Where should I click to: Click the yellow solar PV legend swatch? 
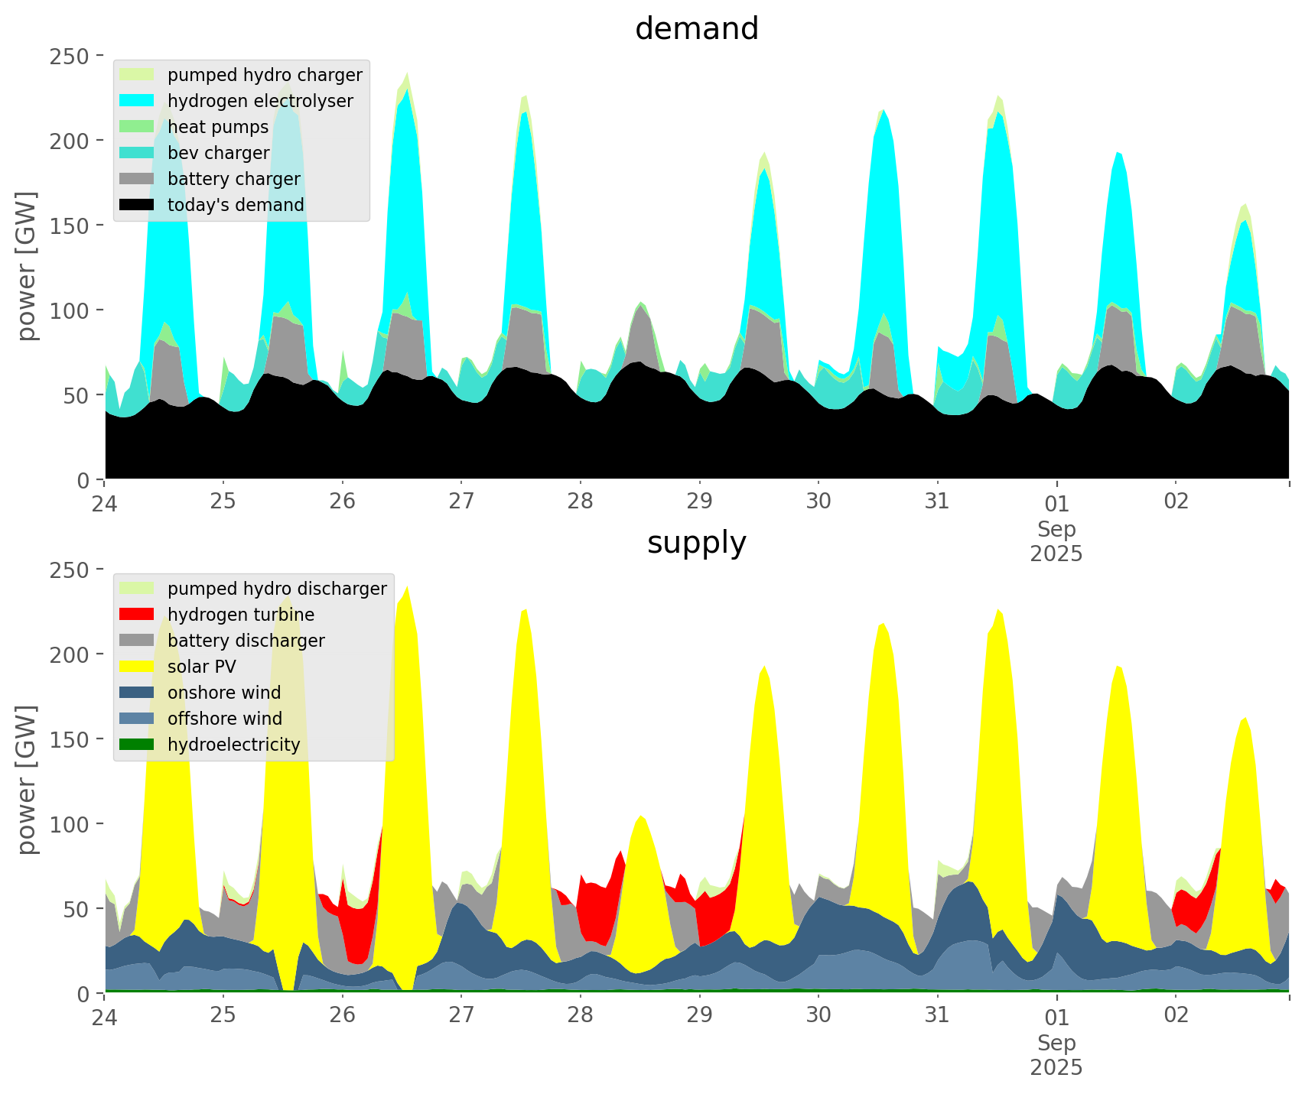(137, 667)
